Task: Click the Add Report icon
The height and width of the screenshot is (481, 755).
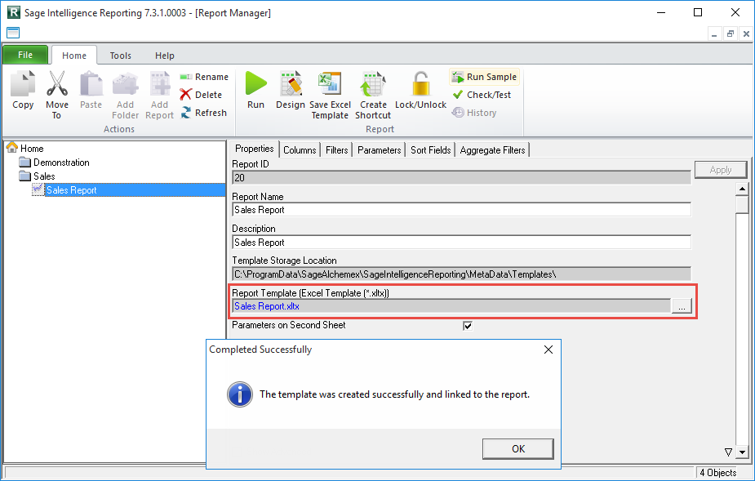Action: [159, 83]
